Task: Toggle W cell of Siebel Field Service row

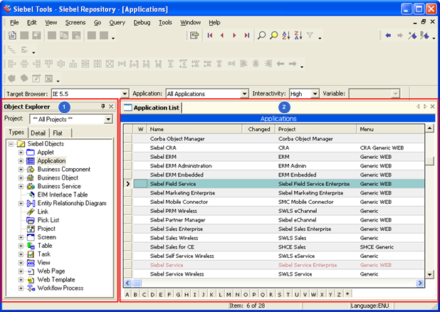Action: click(140, 184)
